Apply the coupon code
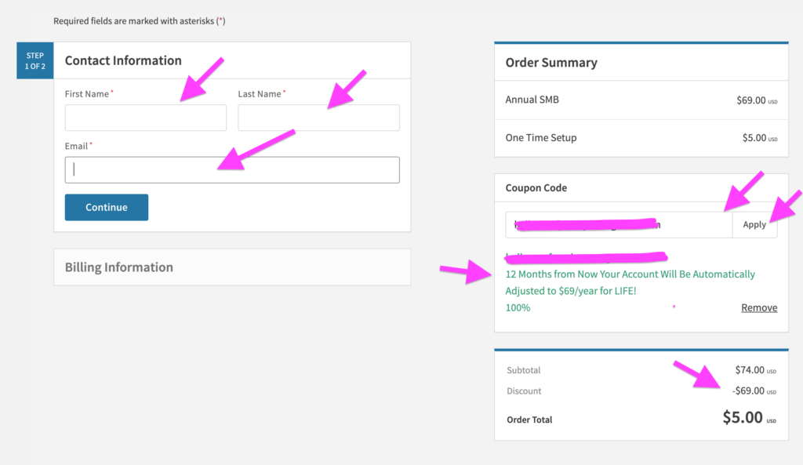The width and height of the screenshot is (803, 465). coord(754,225)
